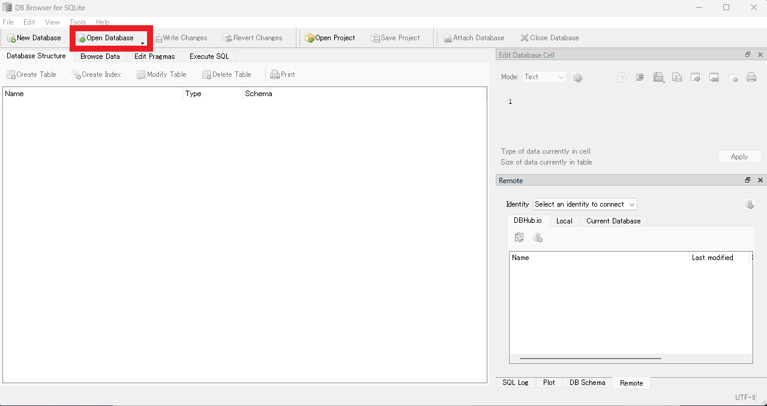Switch to the DB Schema bottom tab

[x=587, y=383]
